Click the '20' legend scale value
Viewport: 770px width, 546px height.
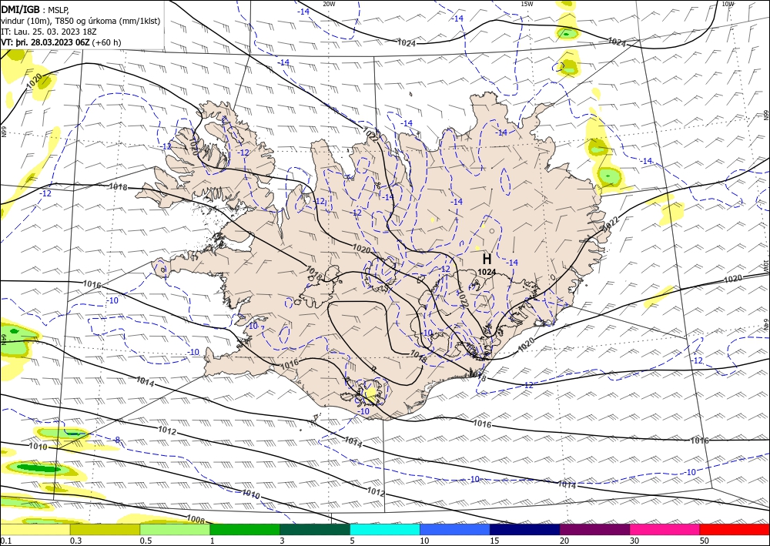564,541
